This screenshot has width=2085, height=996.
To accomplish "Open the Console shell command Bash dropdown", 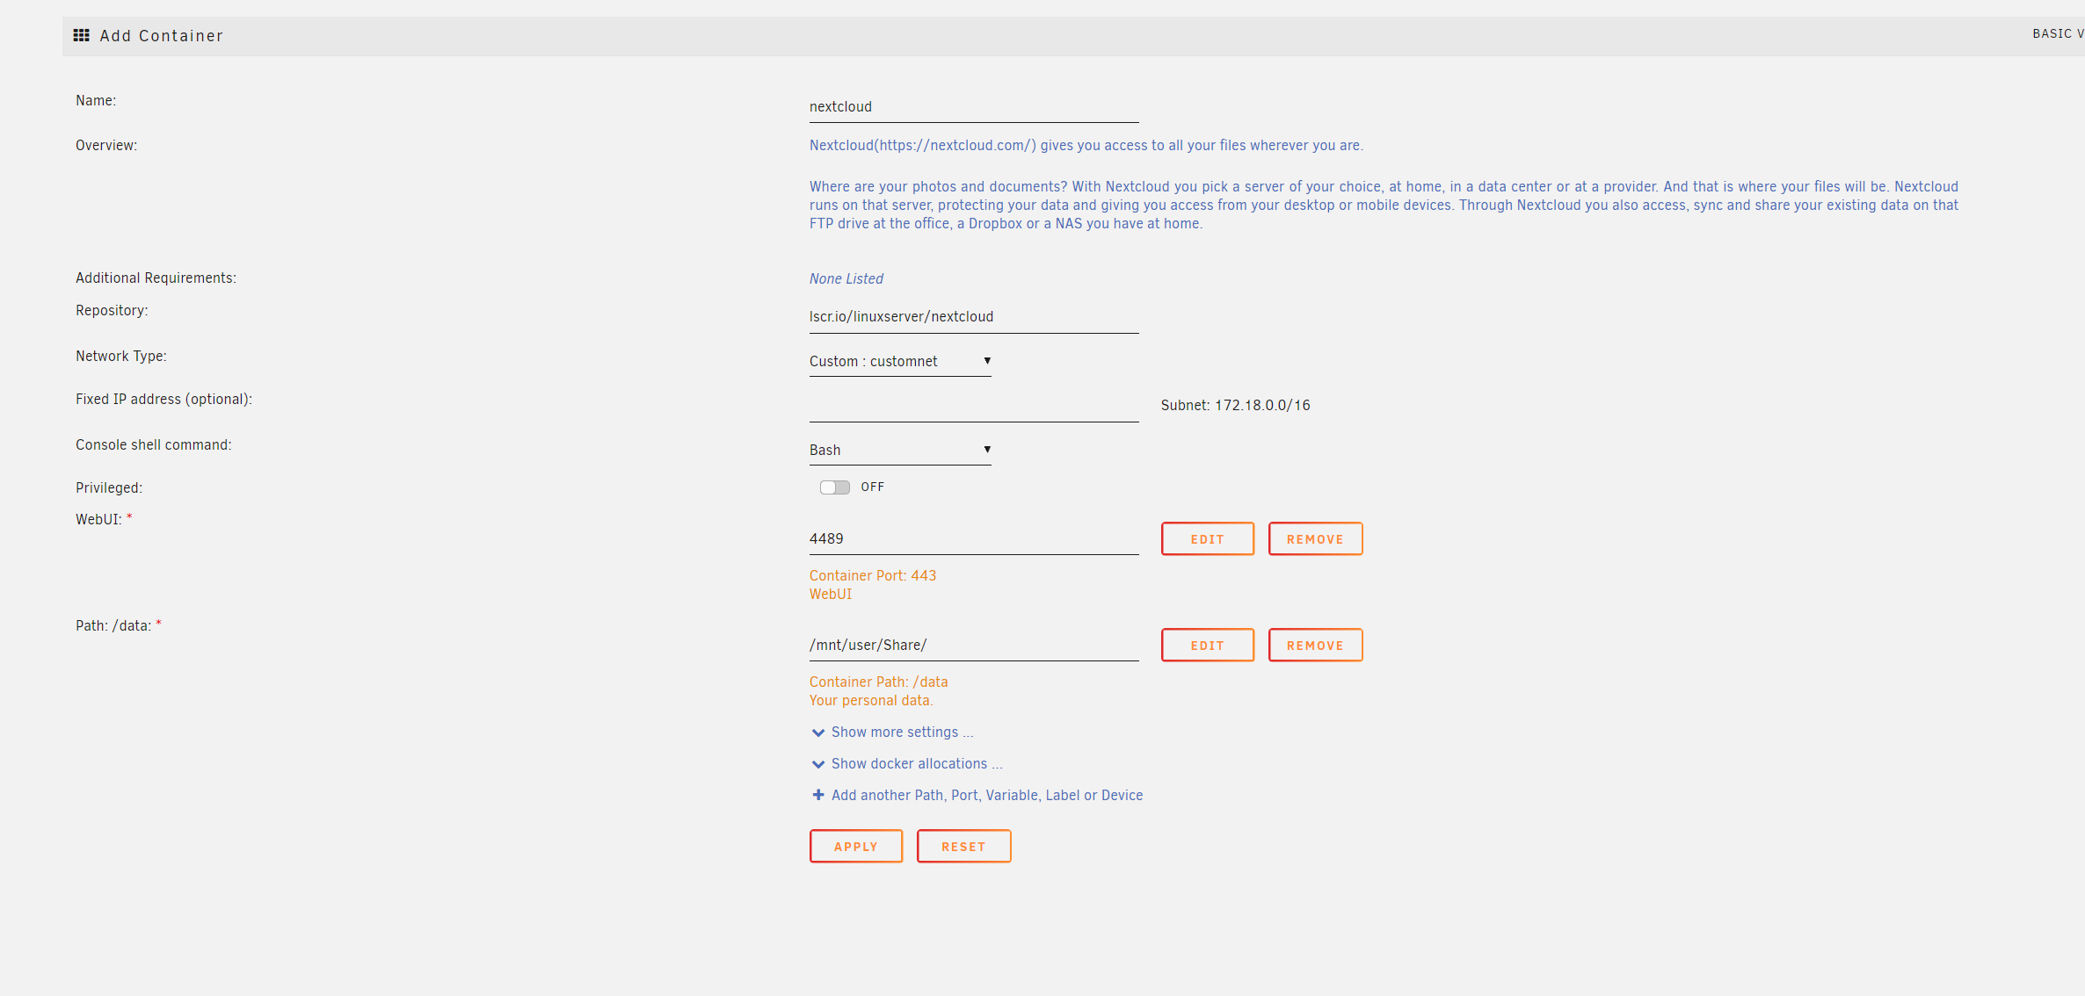I will [899, 450].
